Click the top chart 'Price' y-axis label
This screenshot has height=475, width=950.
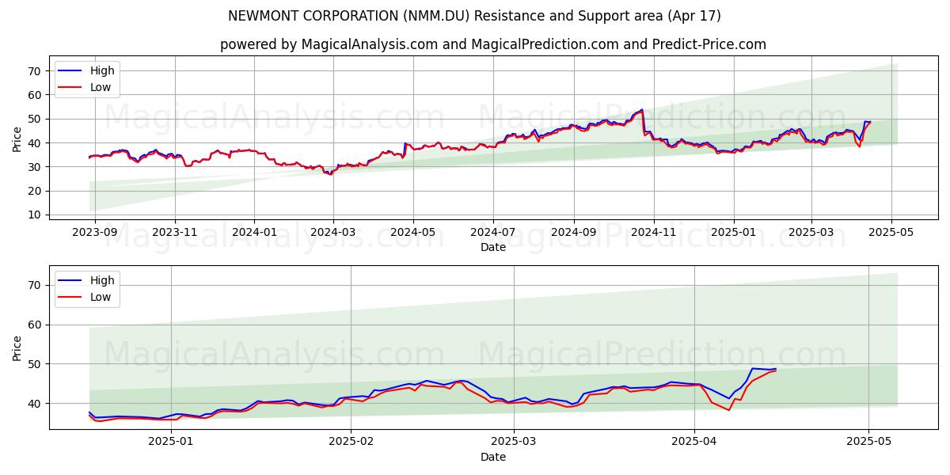click(x=17, y=139)
